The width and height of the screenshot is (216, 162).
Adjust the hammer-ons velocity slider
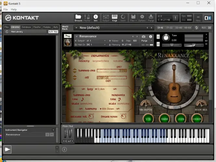[x=112, y=70]
